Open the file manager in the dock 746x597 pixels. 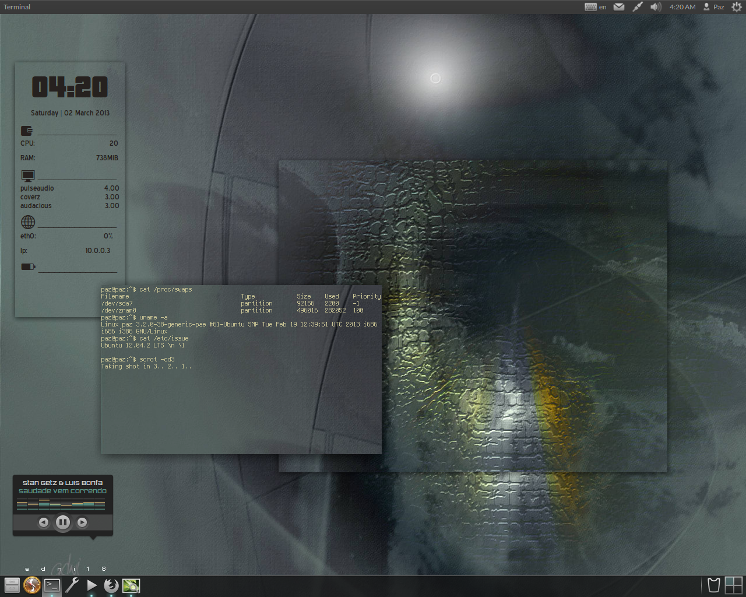(x=12, y=585)
